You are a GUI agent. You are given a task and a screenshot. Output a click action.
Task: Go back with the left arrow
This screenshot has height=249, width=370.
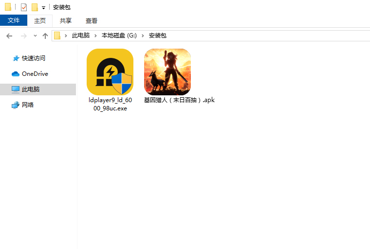9,36
